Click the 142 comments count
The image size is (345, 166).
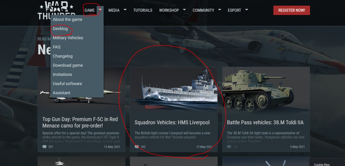pos(235,147)
